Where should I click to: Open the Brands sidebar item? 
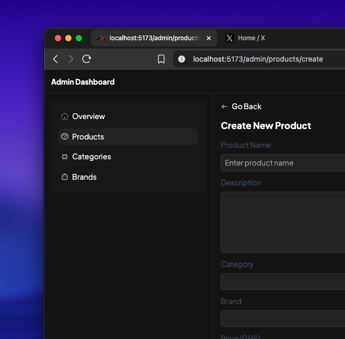[x=128, y=177]
